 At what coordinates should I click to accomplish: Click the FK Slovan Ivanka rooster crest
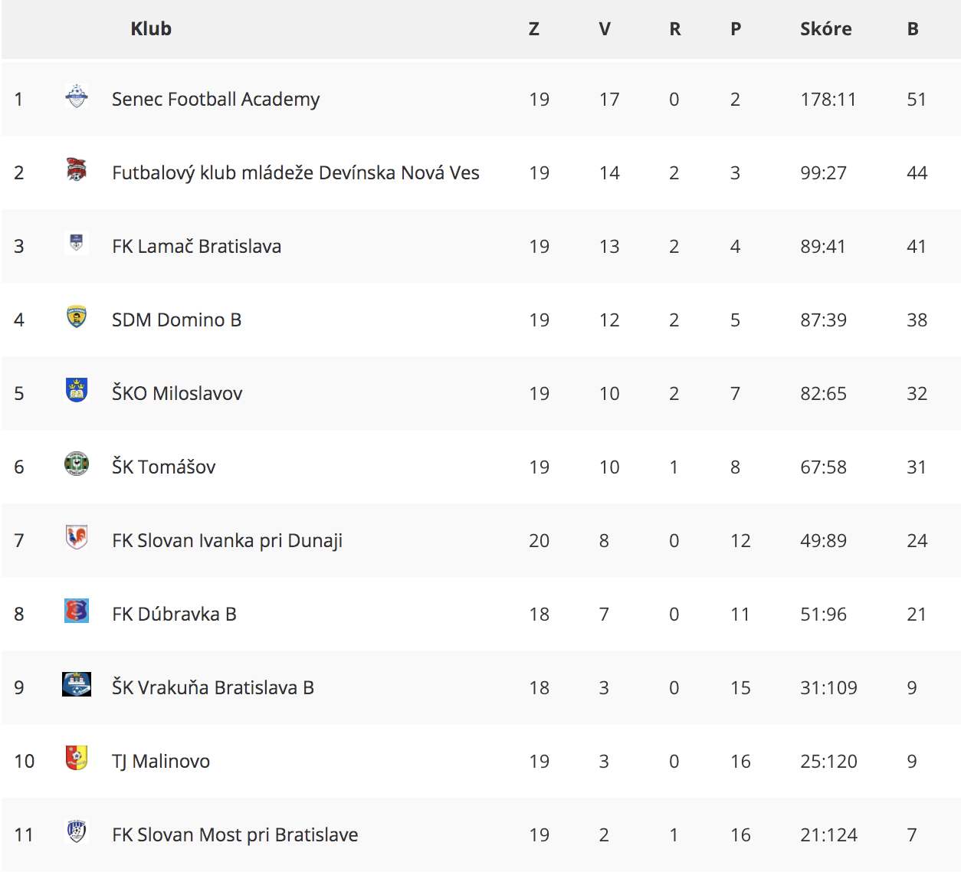coord(77,537)
